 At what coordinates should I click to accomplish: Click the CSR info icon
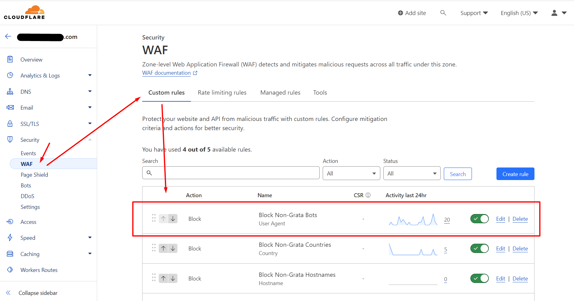pos(368,195)
